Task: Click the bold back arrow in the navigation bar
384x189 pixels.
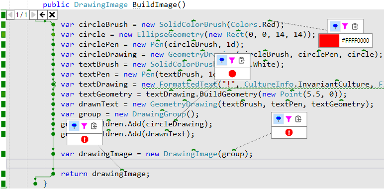Action: click(42, 15)
